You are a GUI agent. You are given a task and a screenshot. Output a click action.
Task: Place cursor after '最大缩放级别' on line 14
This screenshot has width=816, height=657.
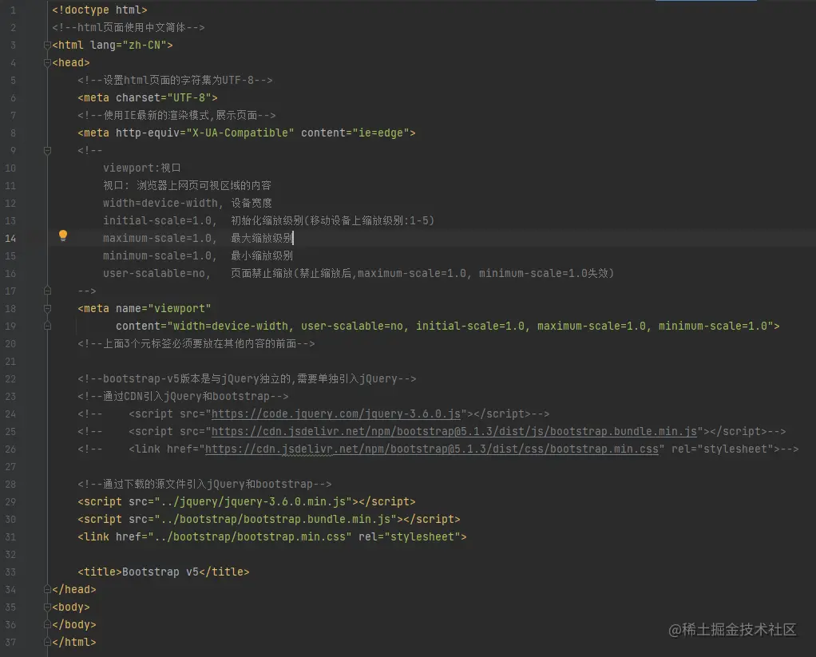point(294,238)
